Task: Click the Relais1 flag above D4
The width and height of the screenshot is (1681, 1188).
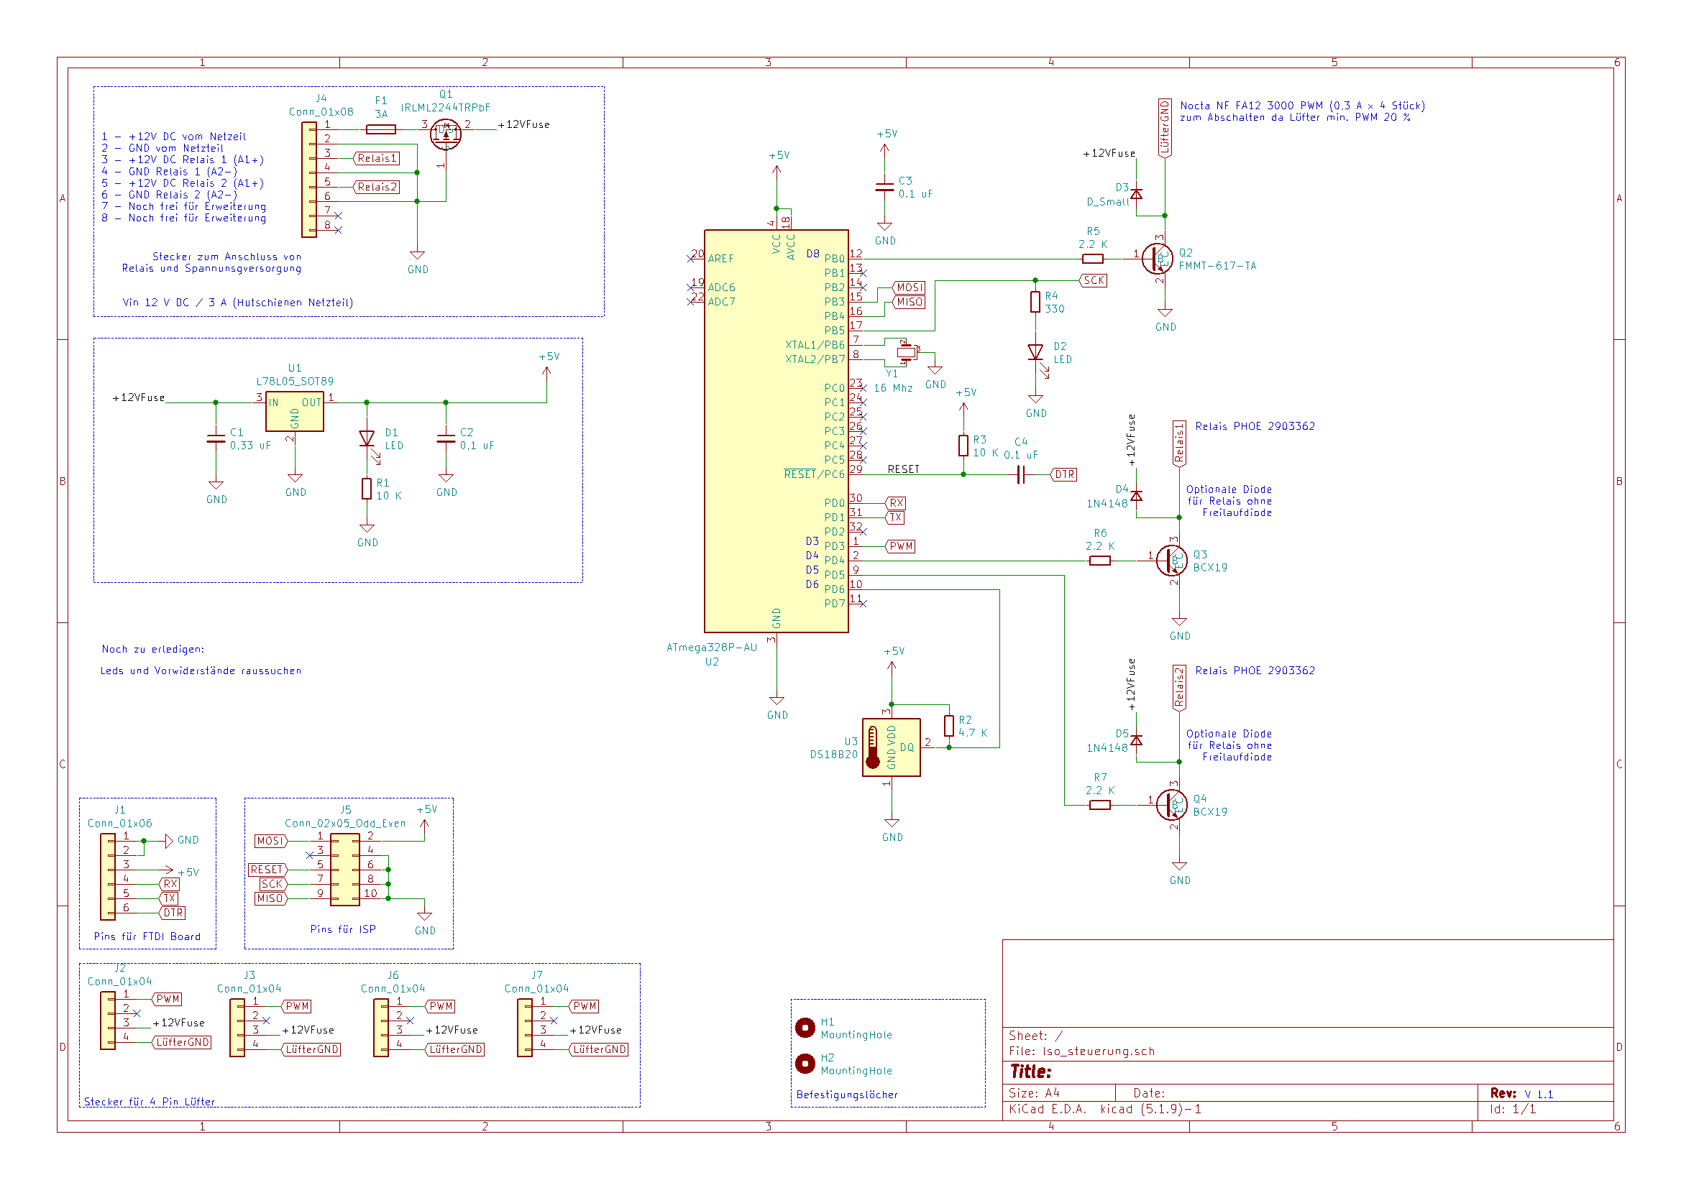Action: pyautogui.click(x=1178, y=443)
